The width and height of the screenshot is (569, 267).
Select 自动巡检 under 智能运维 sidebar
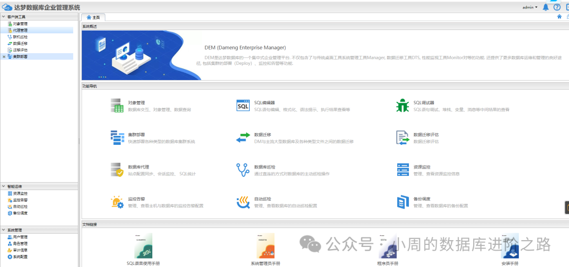tap(20, 207)
